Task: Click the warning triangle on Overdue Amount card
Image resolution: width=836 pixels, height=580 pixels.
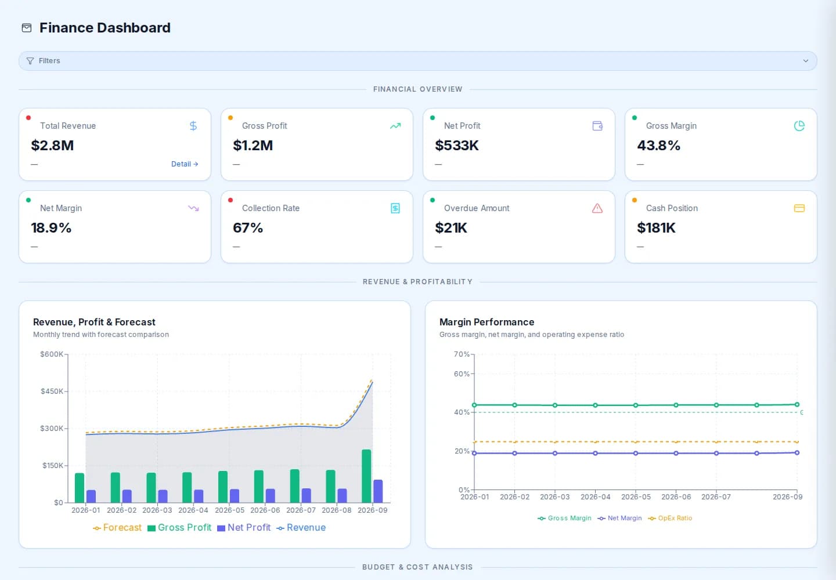Action: point(597,208)
